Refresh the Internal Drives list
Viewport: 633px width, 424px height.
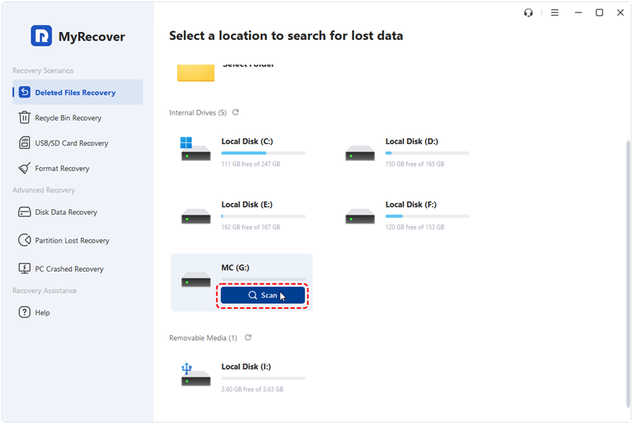click(x=236, y=112)
